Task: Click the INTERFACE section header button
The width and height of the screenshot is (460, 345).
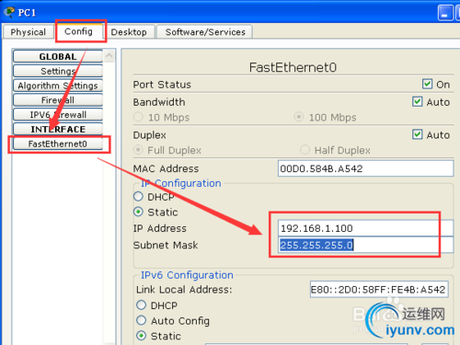Action: pyautogui.click(x=58, y=129)
